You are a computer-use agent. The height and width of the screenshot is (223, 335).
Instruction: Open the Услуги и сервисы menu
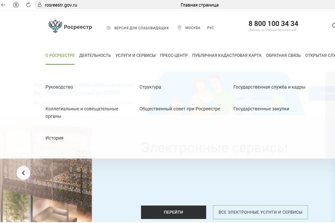(135, 55)
